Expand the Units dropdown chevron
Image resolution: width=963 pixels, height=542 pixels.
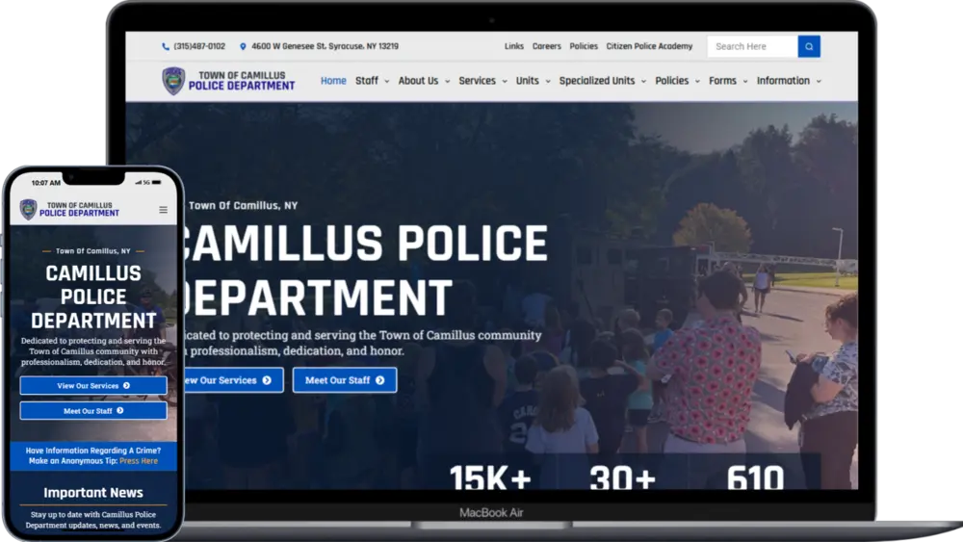click(x=548, y=81)
